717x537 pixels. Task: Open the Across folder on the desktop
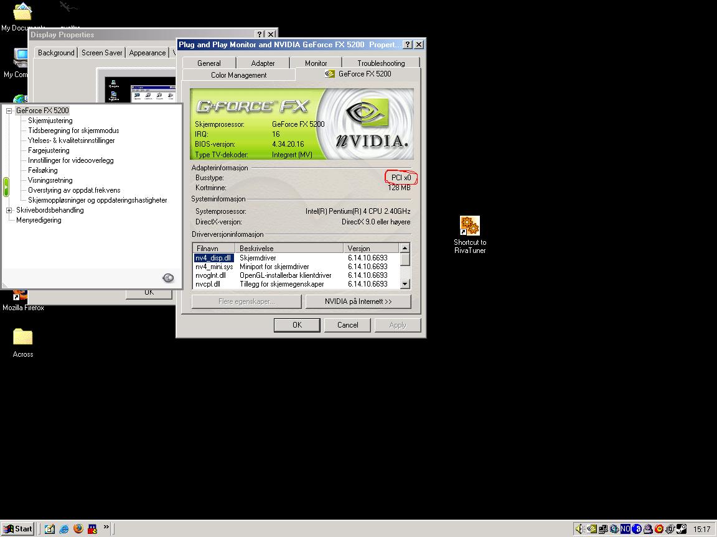pyautogui.click(x=23, y=342)
